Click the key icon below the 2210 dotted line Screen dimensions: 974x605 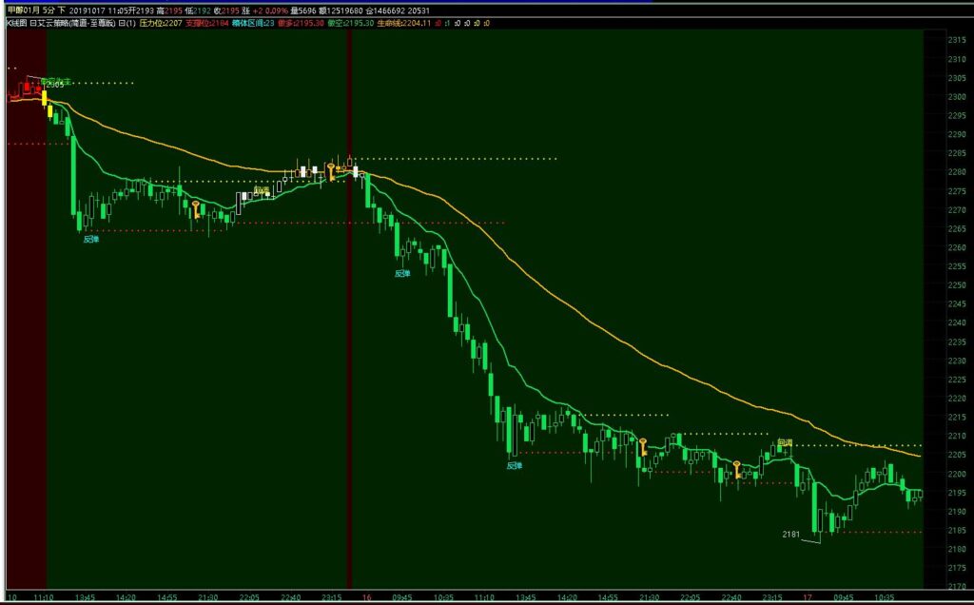643,445
